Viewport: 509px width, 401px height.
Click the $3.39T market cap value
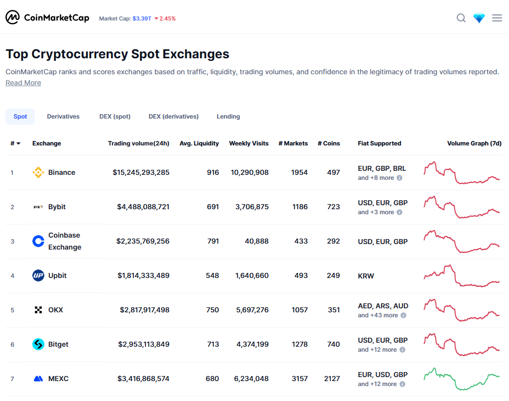pyautogui.click(x=142, y=18)
